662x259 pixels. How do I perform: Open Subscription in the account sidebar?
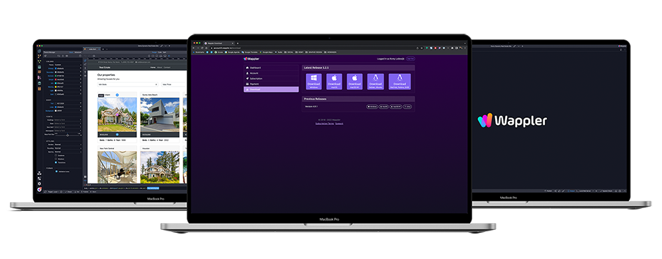[271, 79]
